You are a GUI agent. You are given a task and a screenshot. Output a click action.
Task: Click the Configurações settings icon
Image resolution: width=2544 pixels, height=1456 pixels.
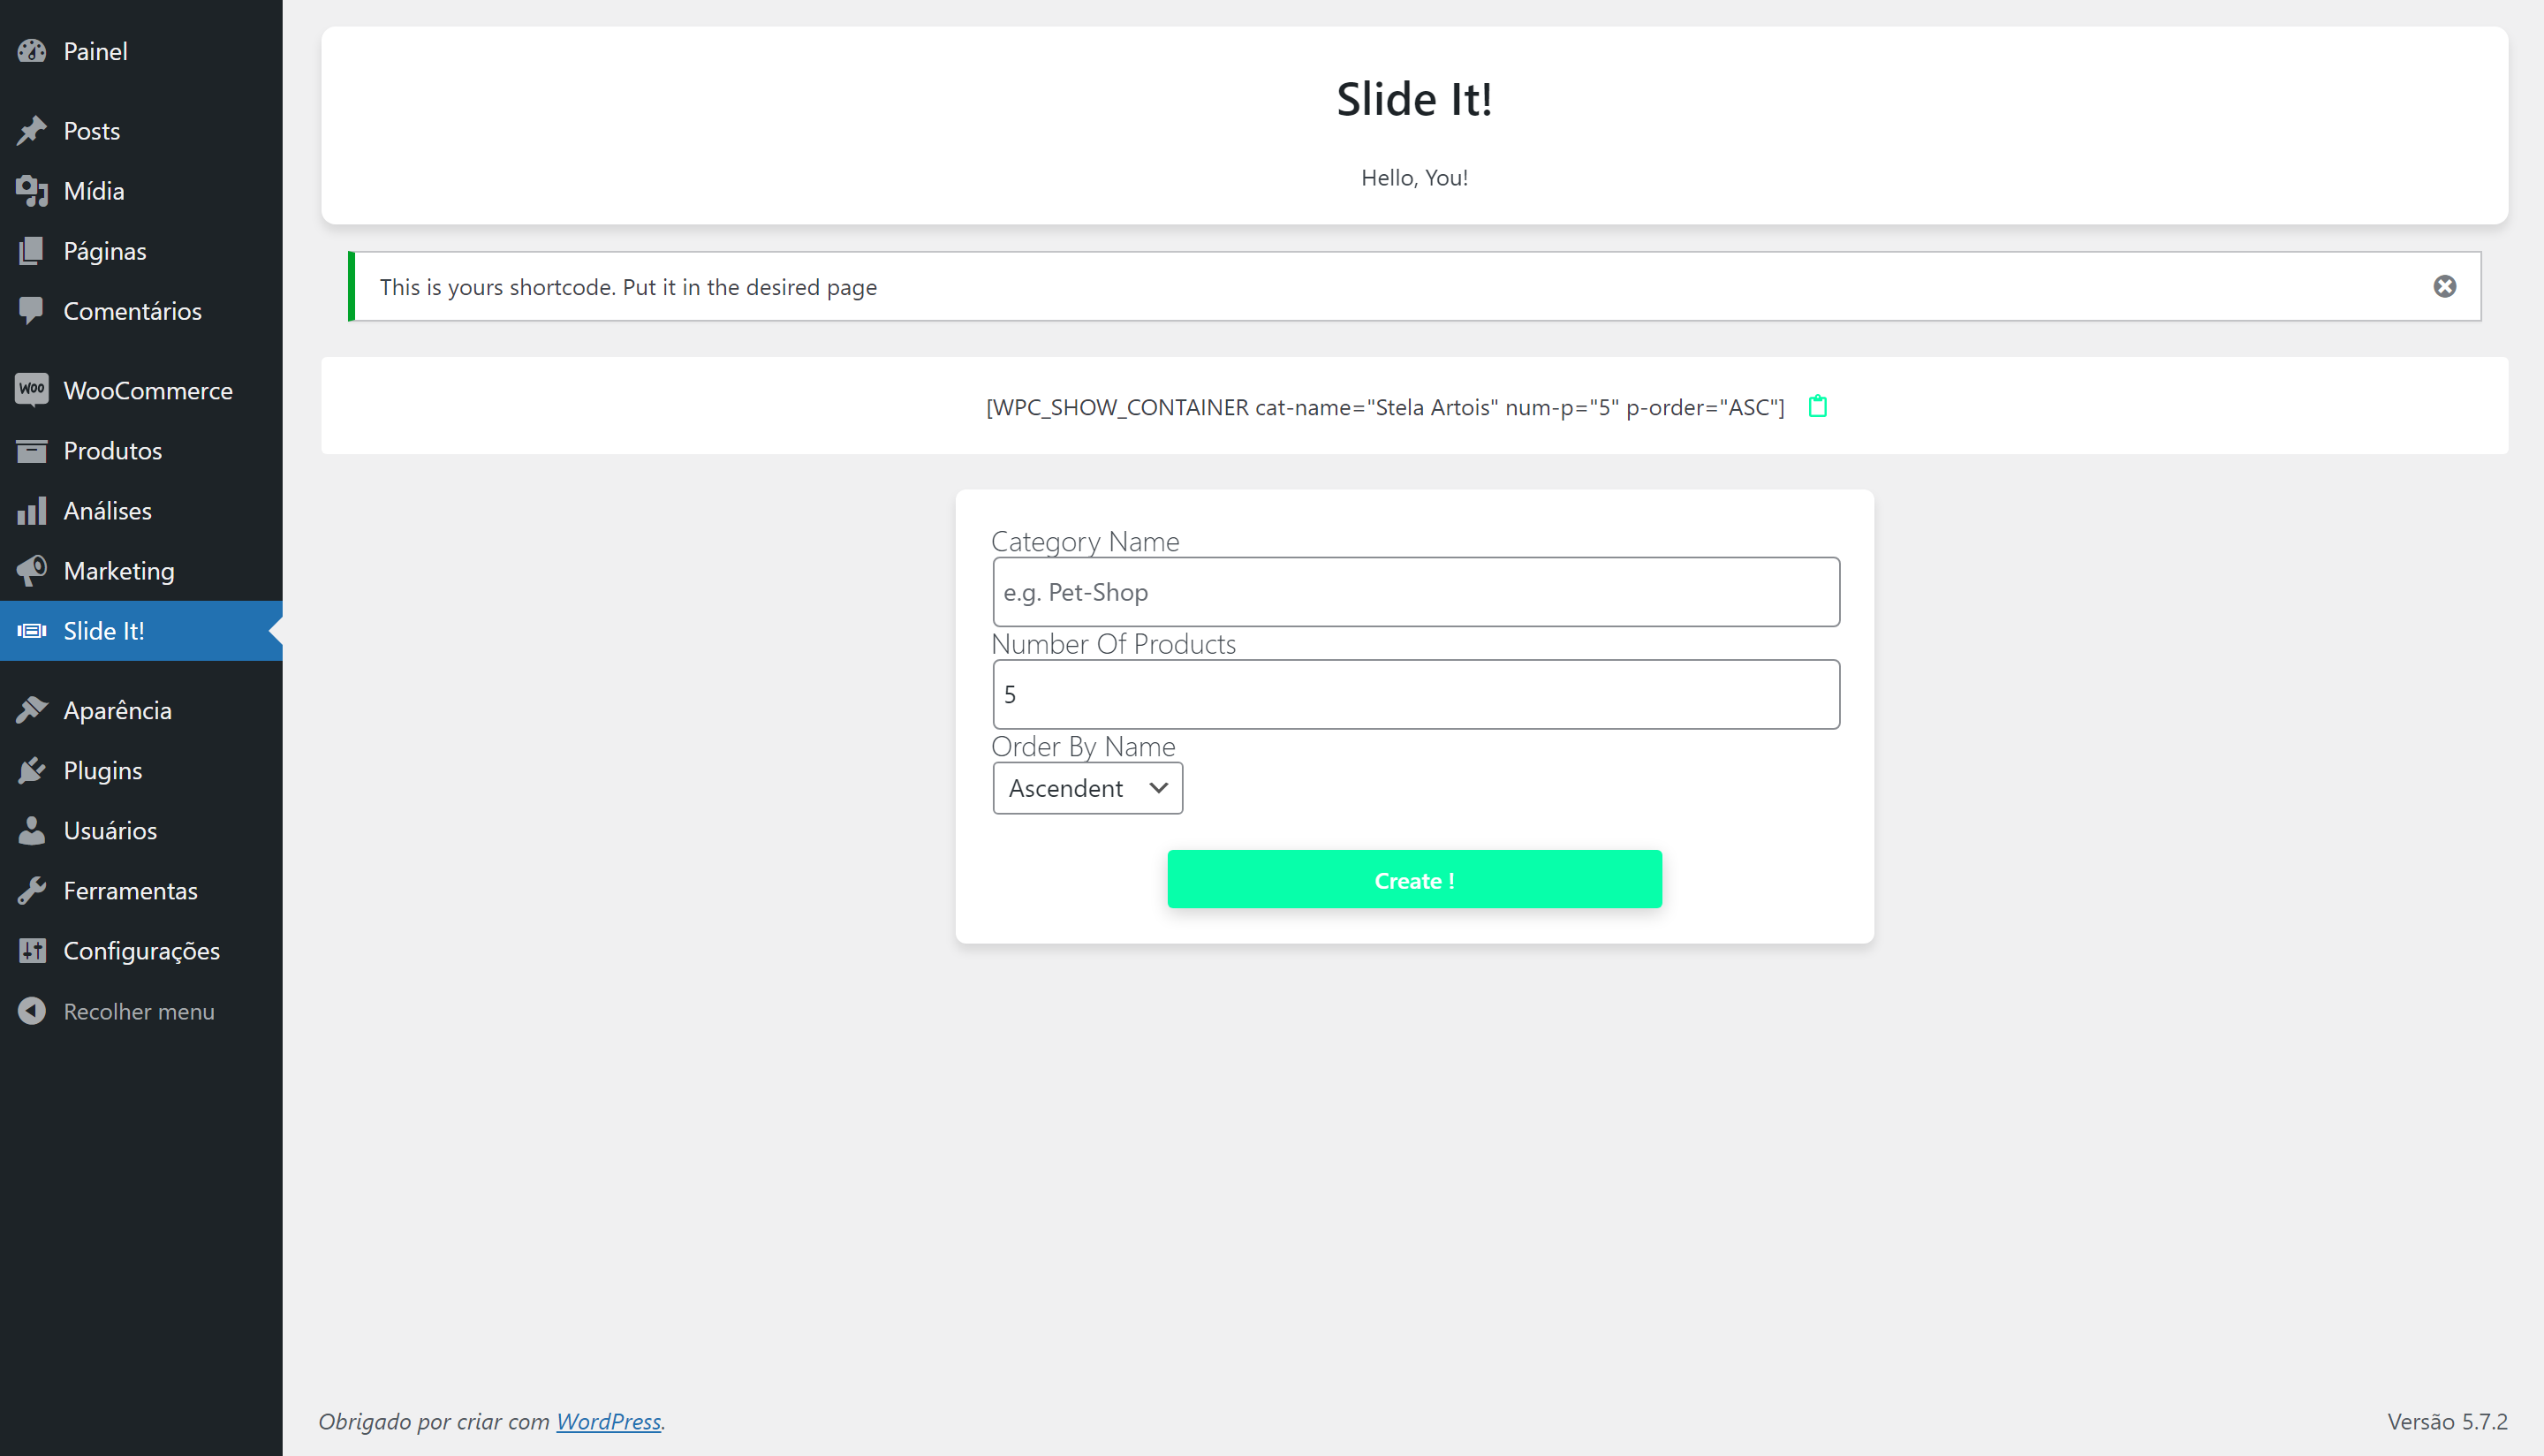coord(32,951)
